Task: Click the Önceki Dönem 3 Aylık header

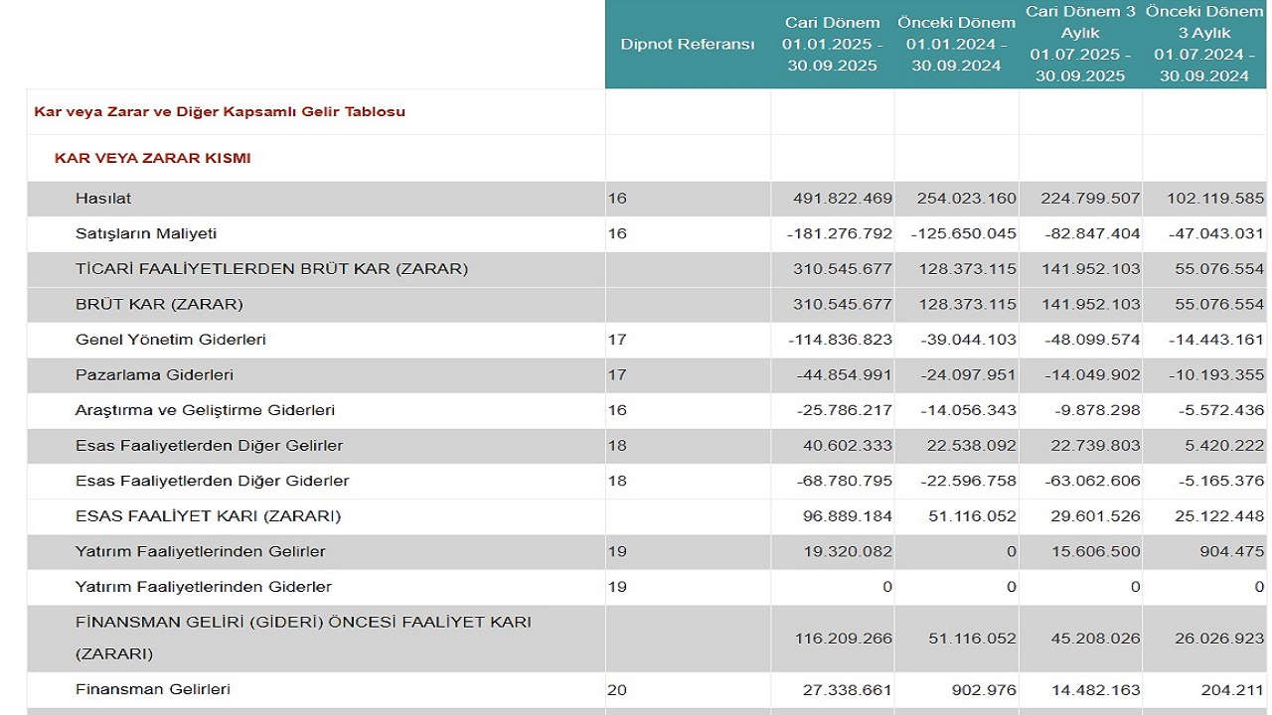Action: tap(1202, 45)
